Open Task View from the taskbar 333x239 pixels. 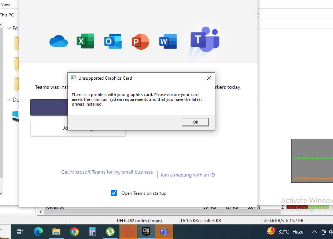[20, 232]
